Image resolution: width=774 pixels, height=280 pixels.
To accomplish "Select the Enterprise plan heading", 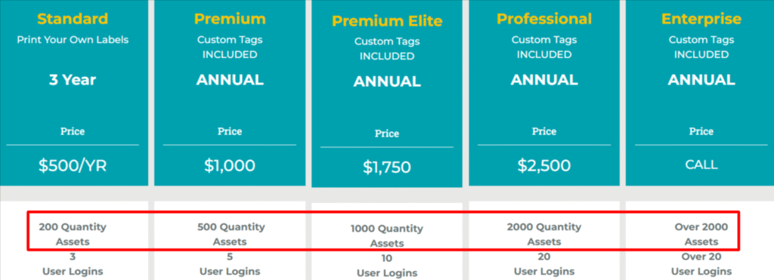I will tap(701, 19).
